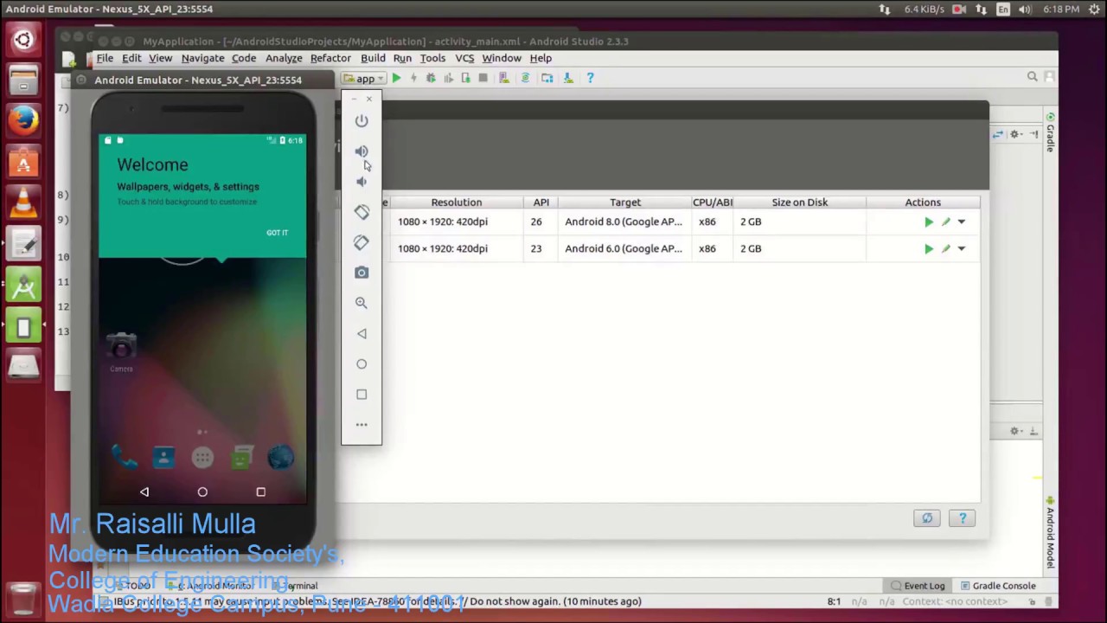Open the View menu
This screenshot has height=623, width=1107.
160,58
